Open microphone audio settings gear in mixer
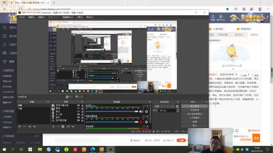The image size is (273, 153). 146,112
